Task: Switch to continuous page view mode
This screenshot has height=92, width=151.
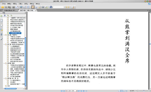Action: click(122, 91)
